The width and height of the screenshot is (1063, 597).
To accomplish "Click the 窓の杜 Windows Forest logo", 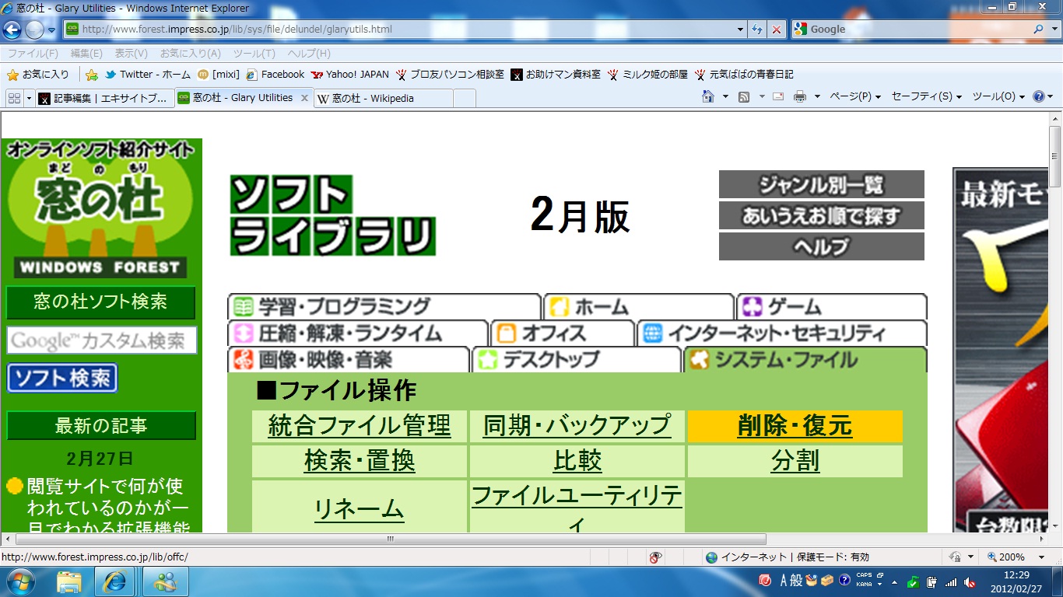I will point(100,209).
